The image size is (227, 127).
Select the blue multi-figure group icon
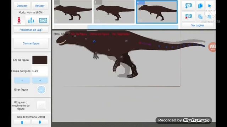coord(31,20)
